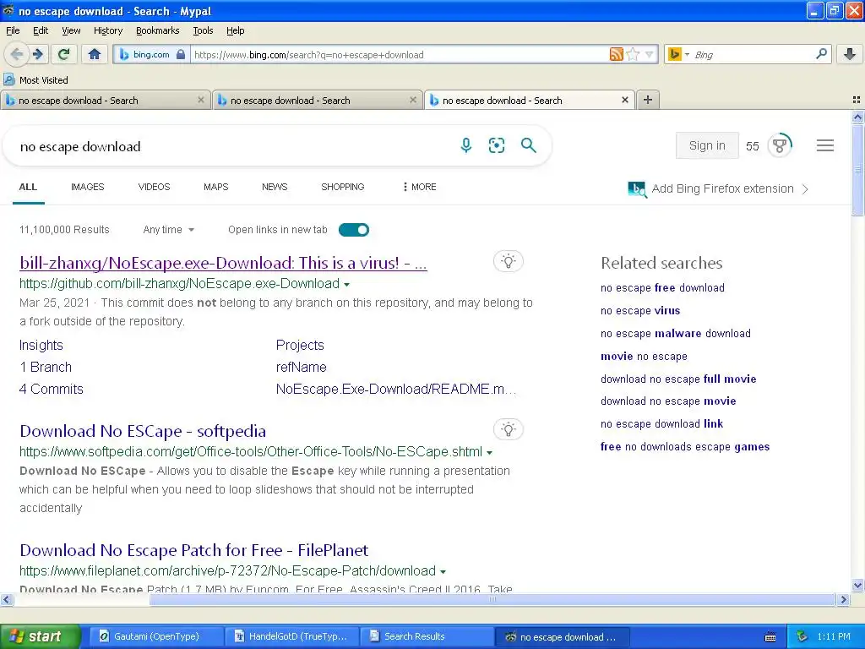Click the Add Bing Firefox extension icon
The image size is (865, 649).
tap(637, 188)
